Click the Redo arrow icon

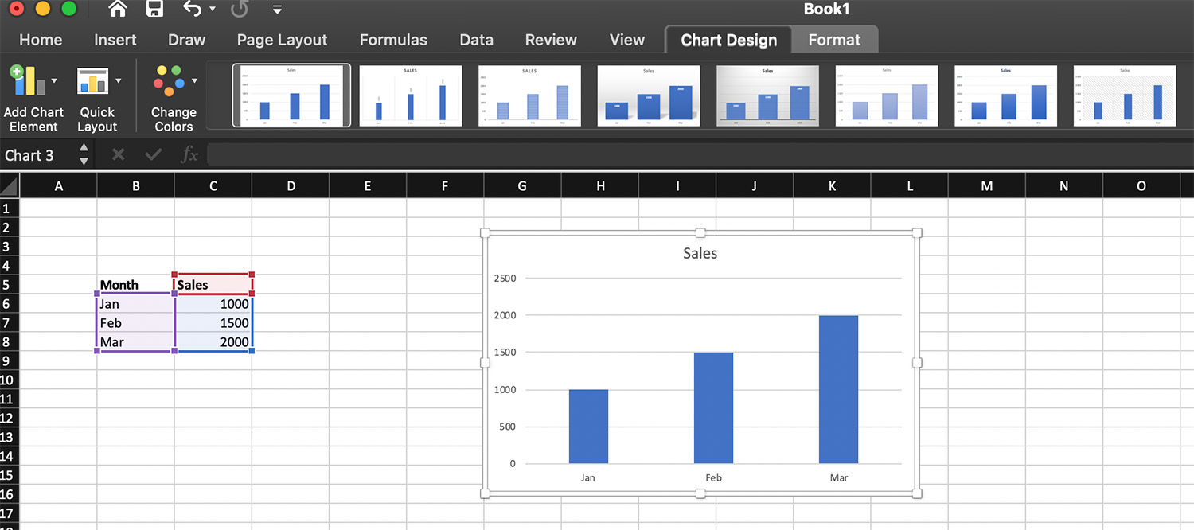point(238,9)
